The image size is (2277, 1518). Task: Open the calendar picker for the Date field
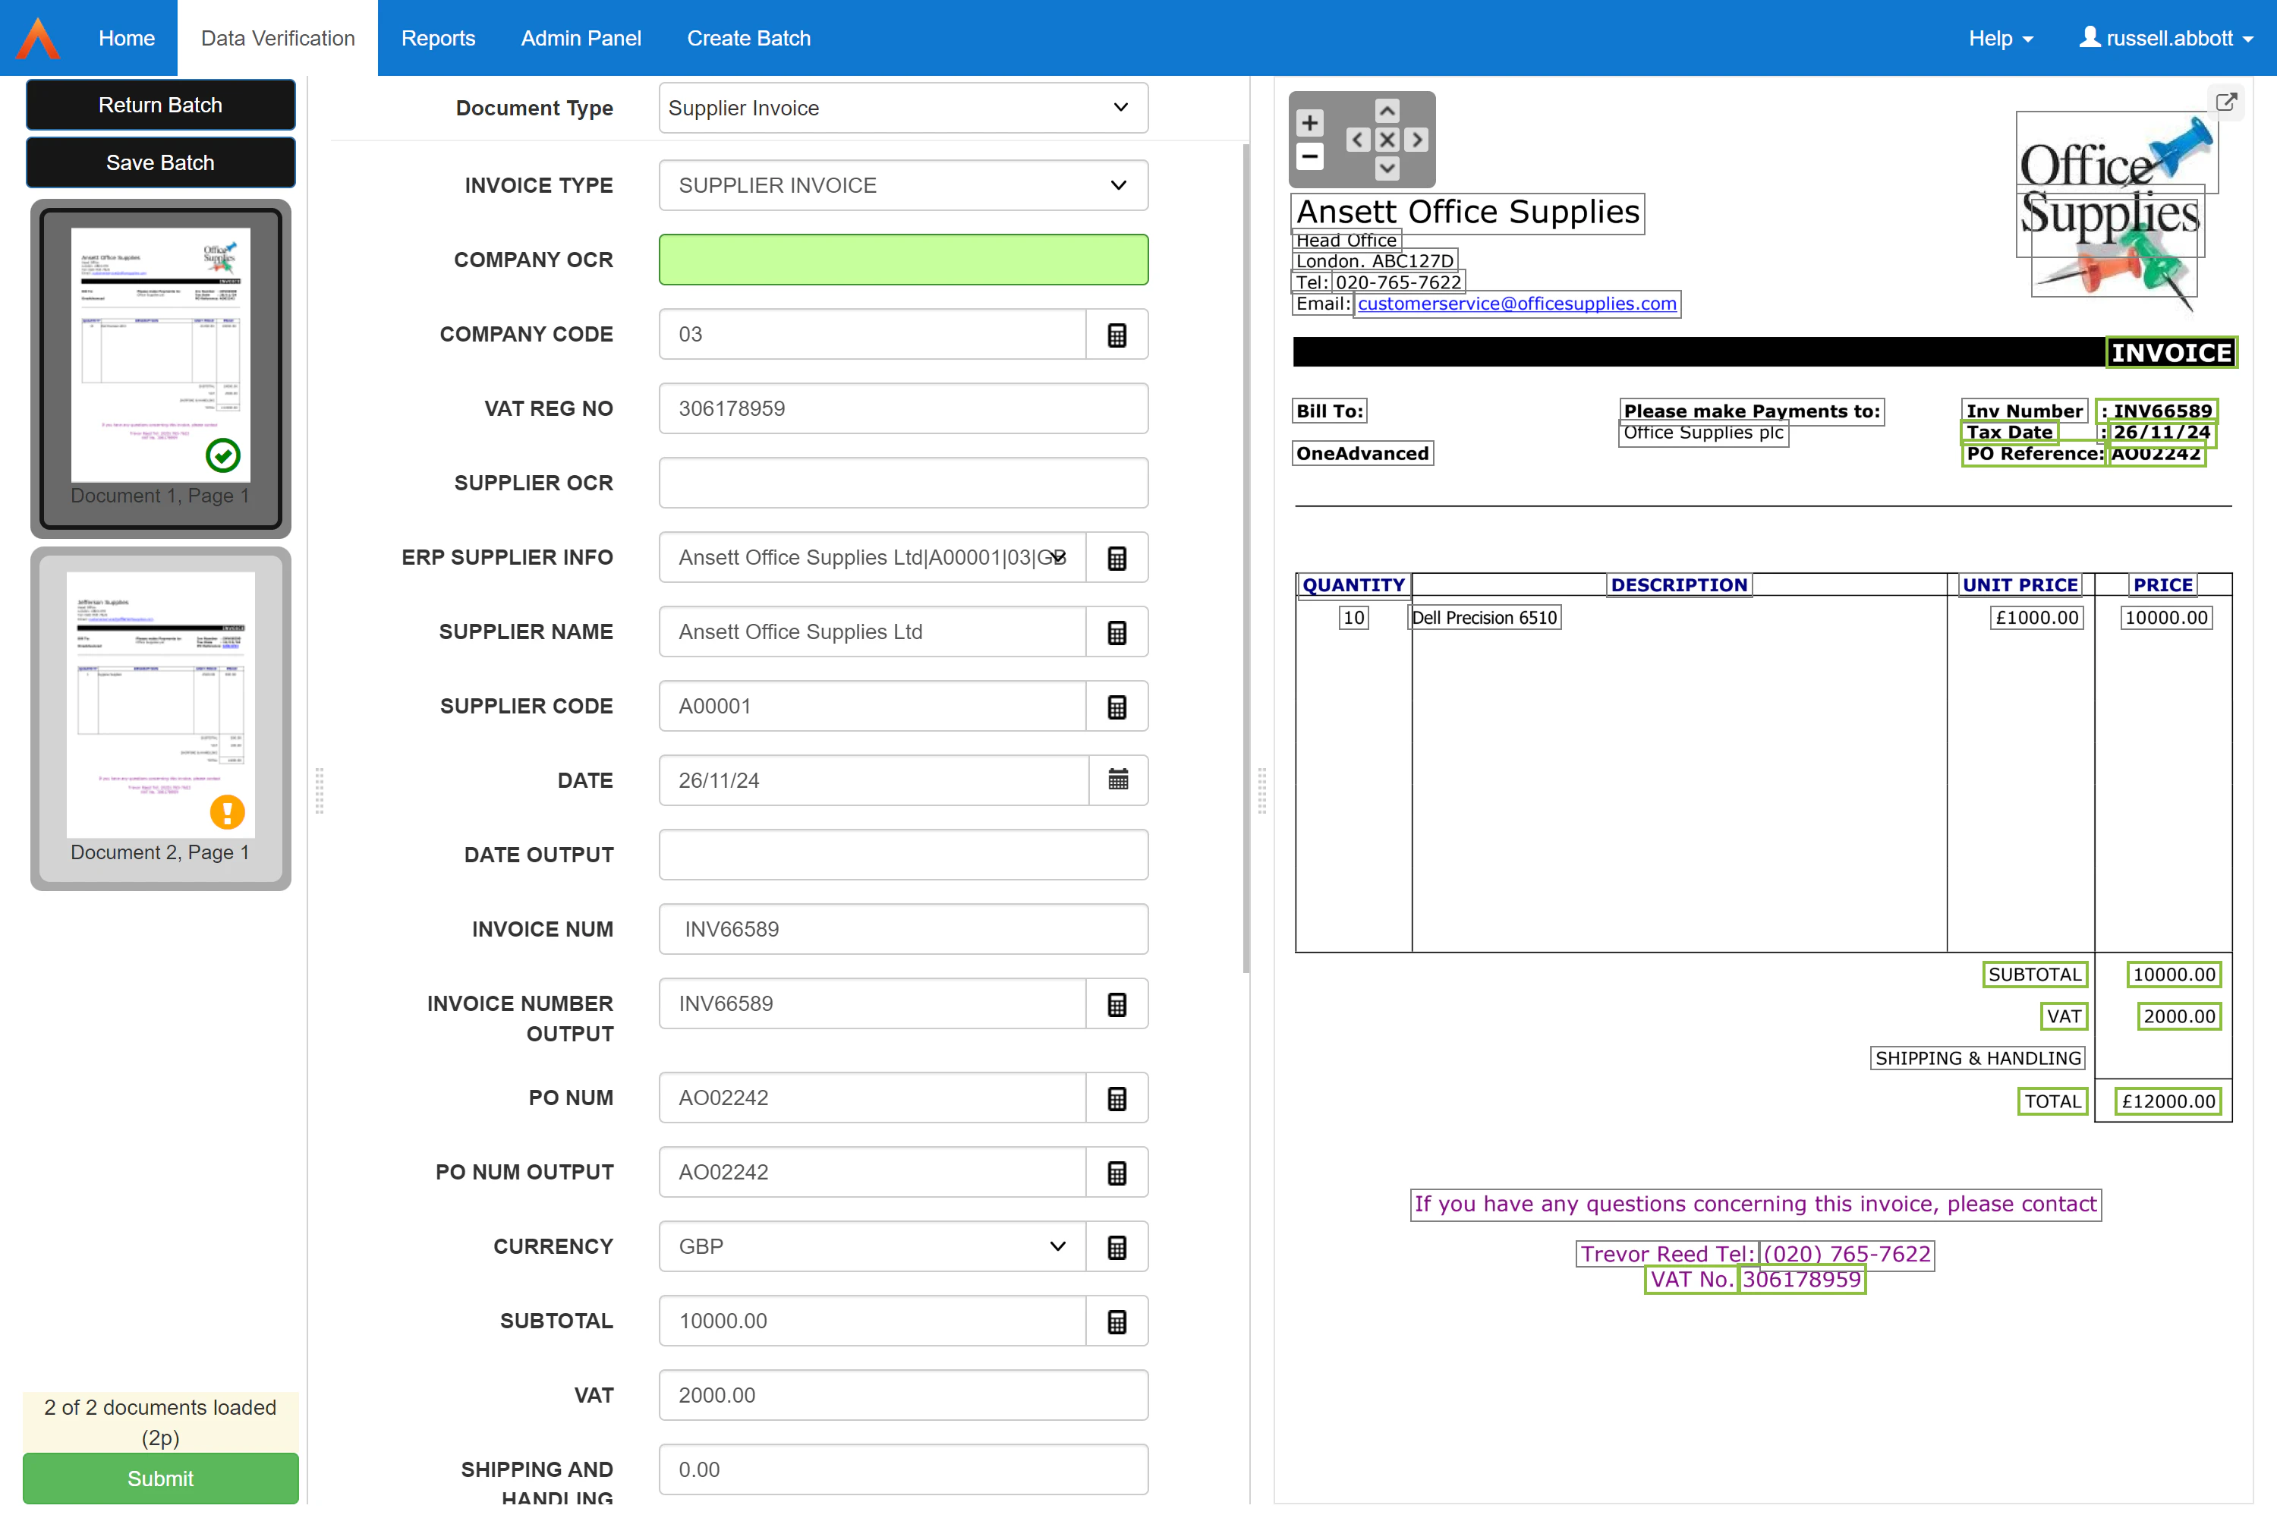point(1117,780)
